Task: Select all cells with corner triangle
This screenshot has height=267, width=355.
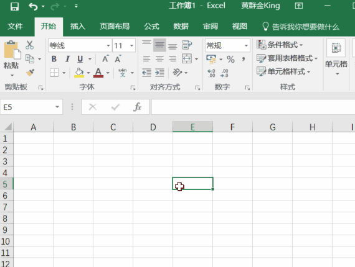Action: coord(7,127)
